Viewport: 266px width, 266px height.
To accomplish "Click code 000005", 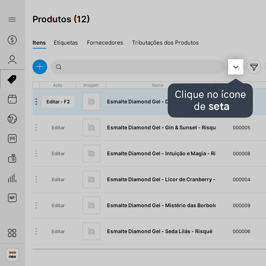I will coord(242,128).
